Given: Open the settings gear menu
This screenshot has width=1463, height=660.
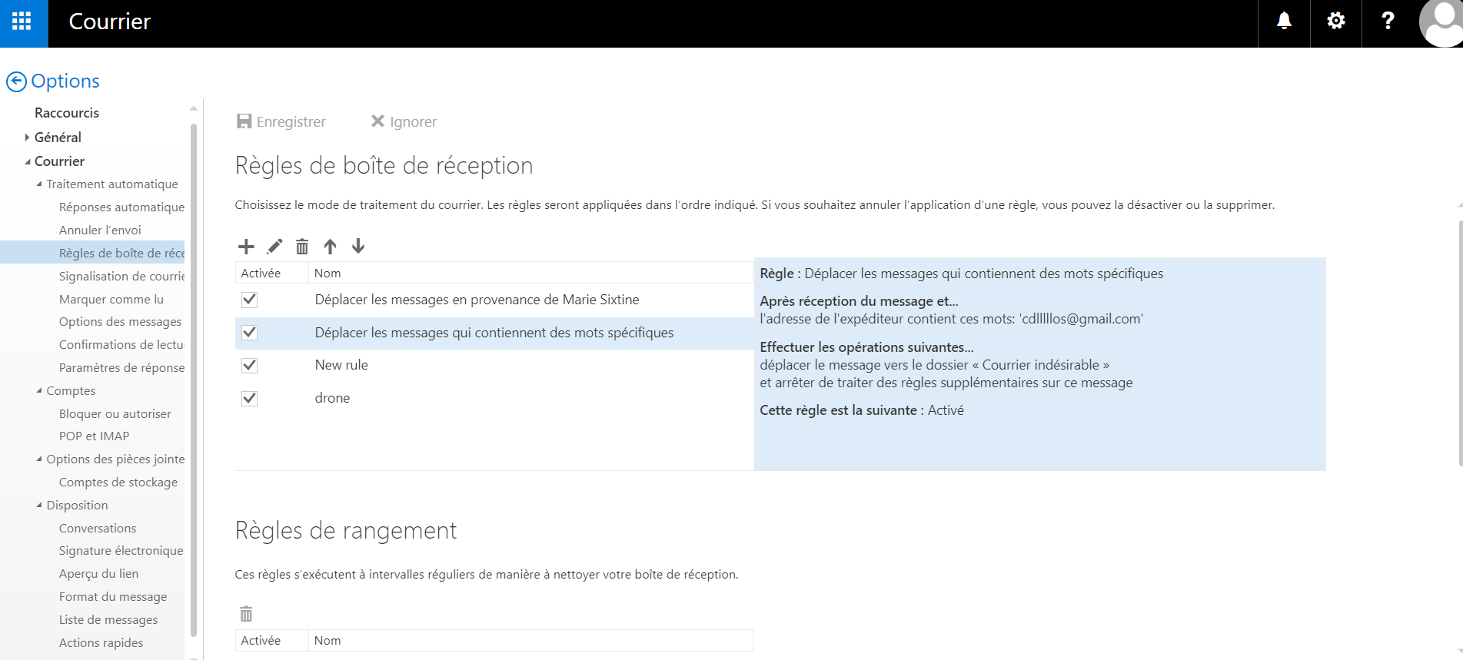Looking at the screenshot, I should point(1336,22).
